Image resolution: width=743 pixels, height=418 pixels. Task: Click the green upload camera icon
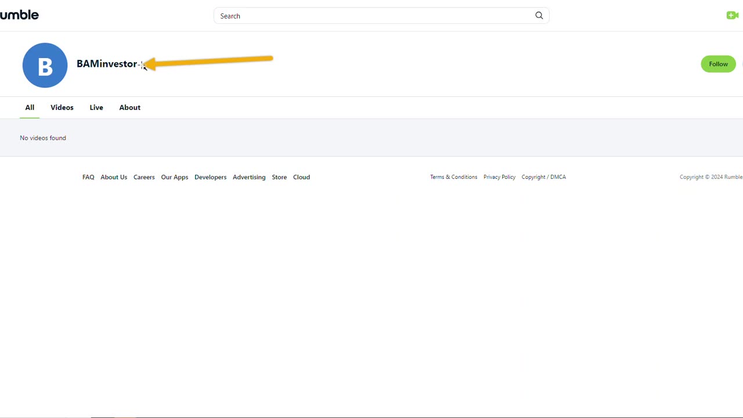(x=732, y=16)
